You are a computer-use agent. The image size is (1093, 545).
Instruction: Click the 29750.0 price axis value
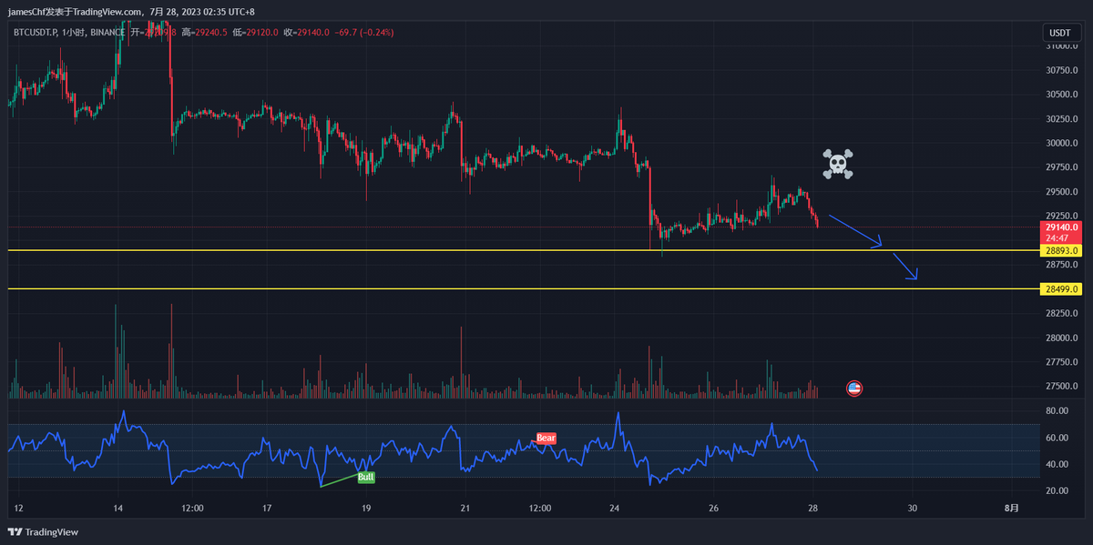1063,167
